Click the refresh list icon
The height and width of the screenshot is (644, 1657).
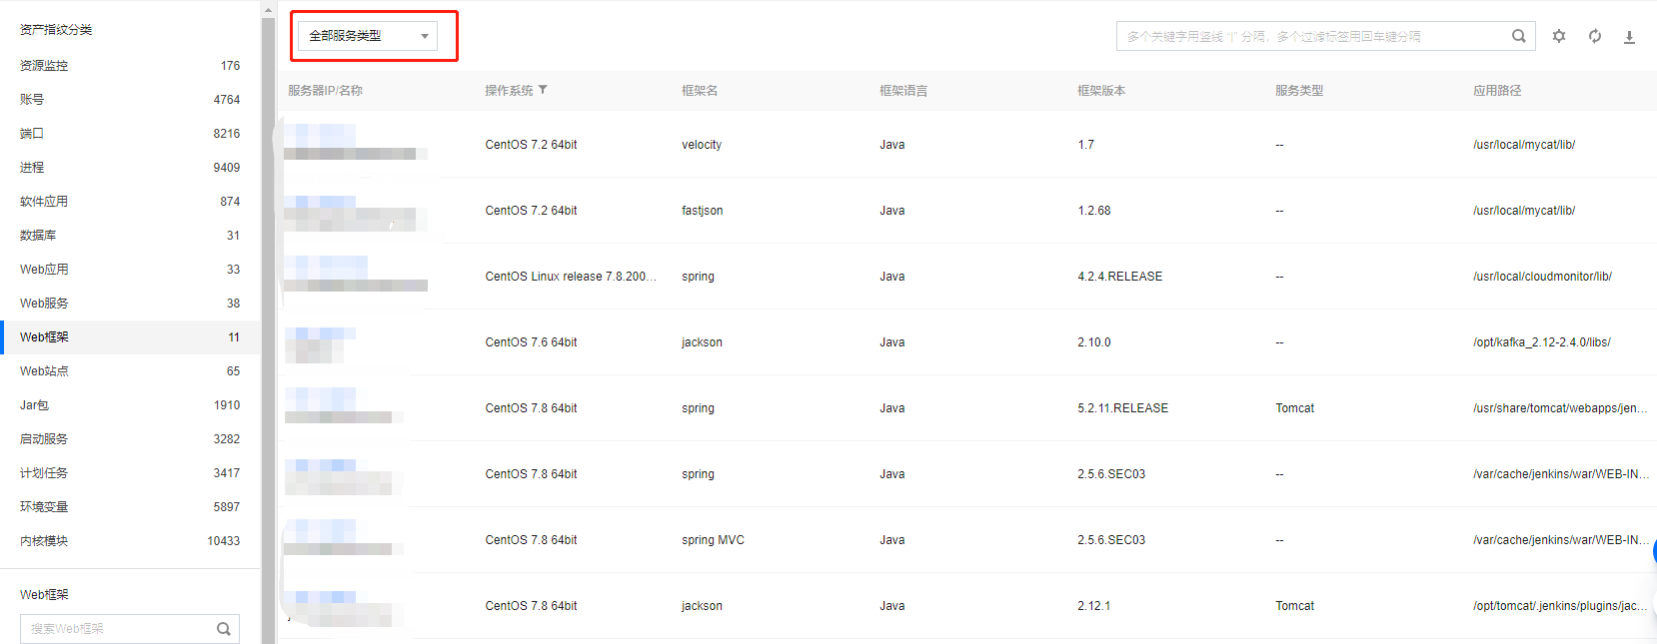point(1595,36)
